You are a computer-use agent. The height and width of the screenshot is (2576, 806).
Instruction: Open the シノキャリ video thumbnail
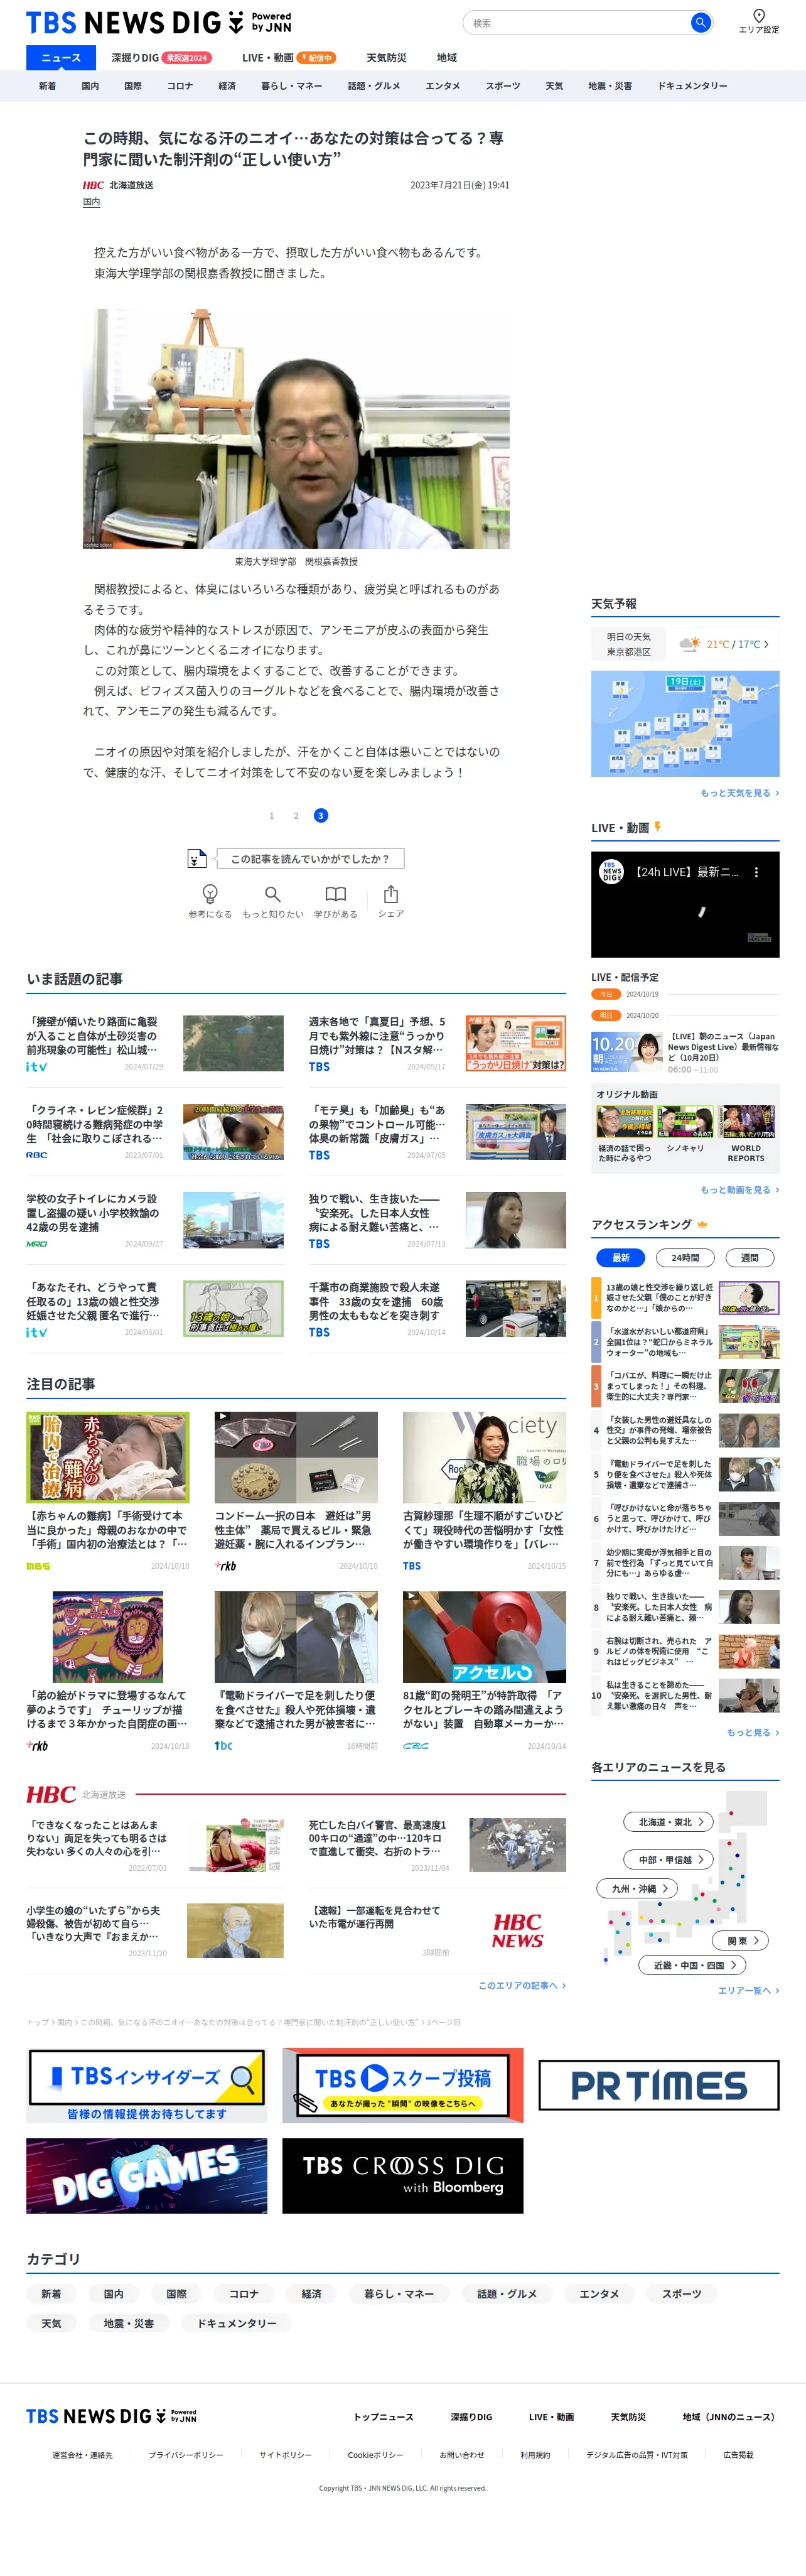coord(685,1123)
